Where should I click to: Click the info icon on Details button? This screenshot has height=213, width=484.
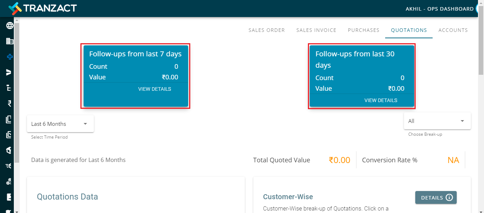click(x=449, y=197)
